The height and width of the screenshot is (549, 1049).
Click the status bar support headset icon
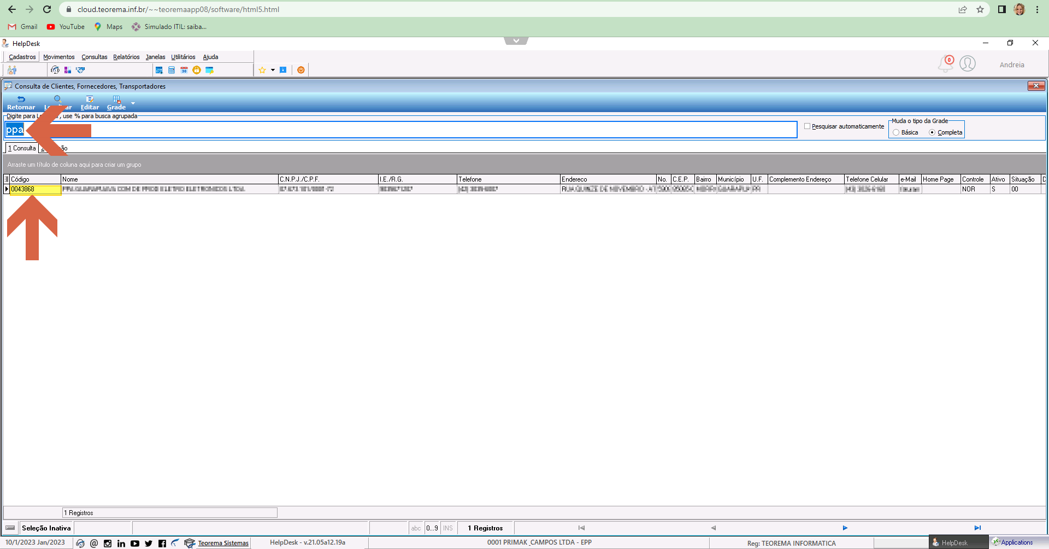(80, 543)
